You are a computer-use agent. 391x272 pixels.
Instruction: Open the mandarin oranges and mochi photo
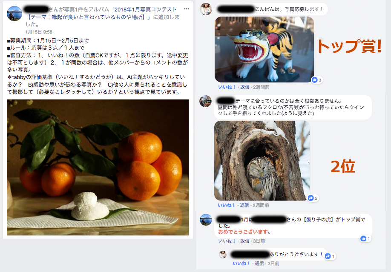(x=98, y=167)
